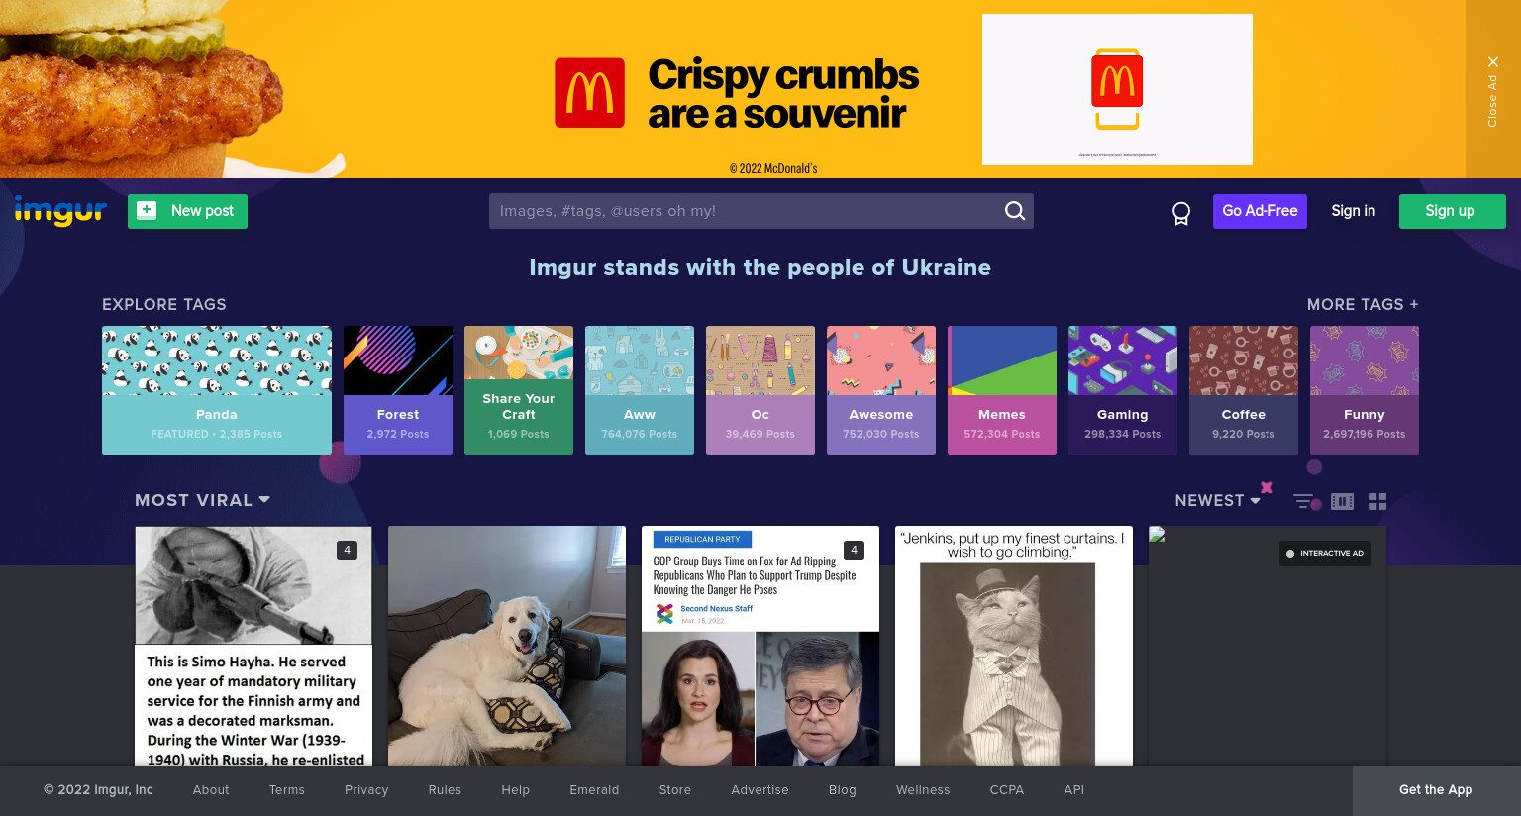Open the Simo Hayha post thumbnail
Viewport: 1521px width, 816px height.
pos(253,646)
